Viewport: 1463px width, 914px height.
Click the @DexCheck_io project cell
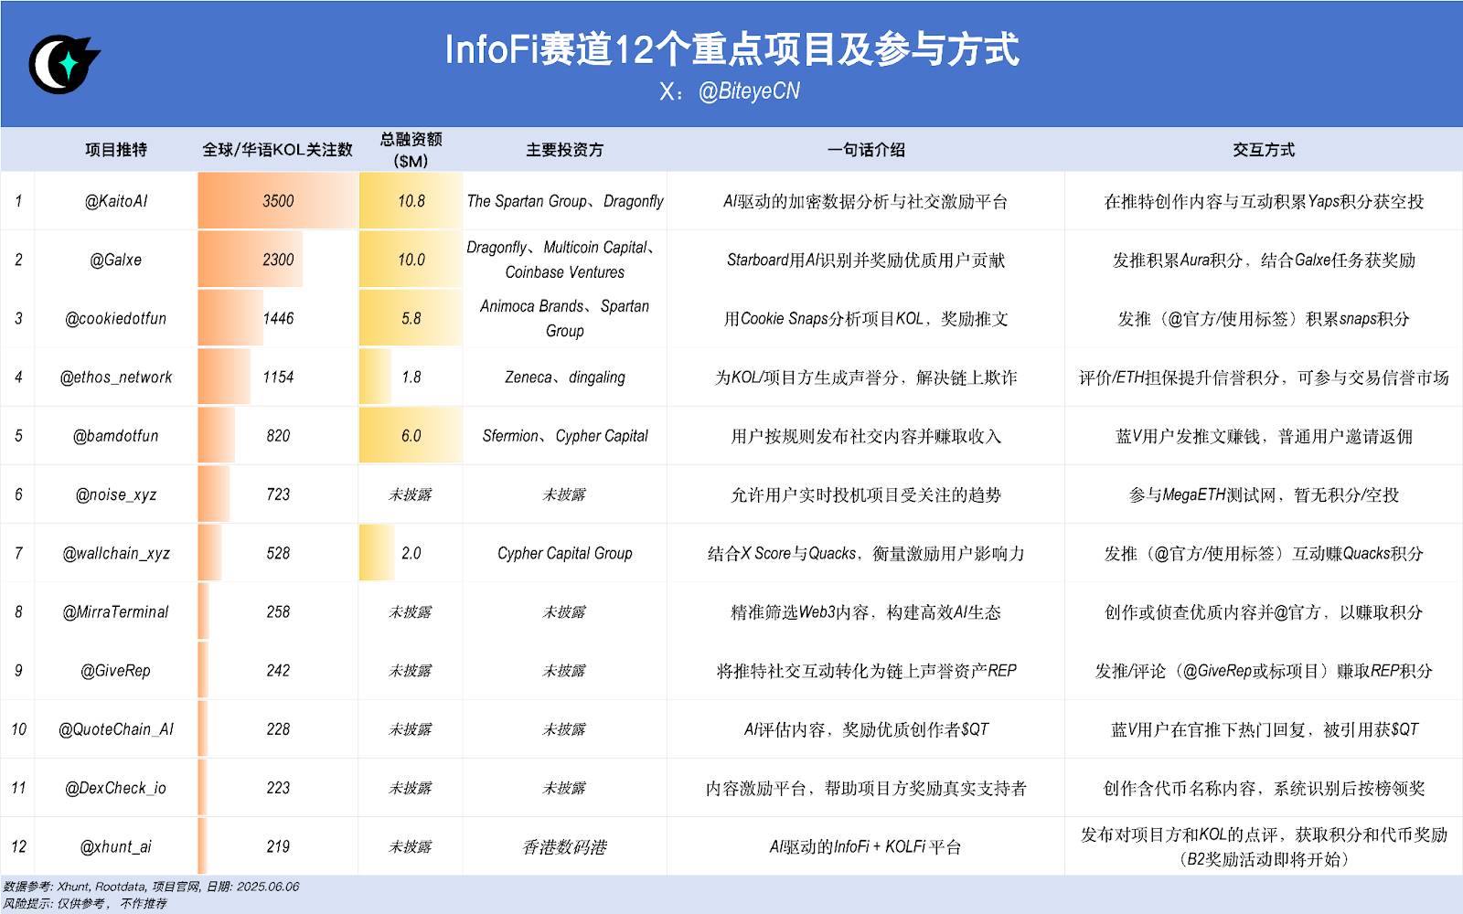(x=116, y=788)
